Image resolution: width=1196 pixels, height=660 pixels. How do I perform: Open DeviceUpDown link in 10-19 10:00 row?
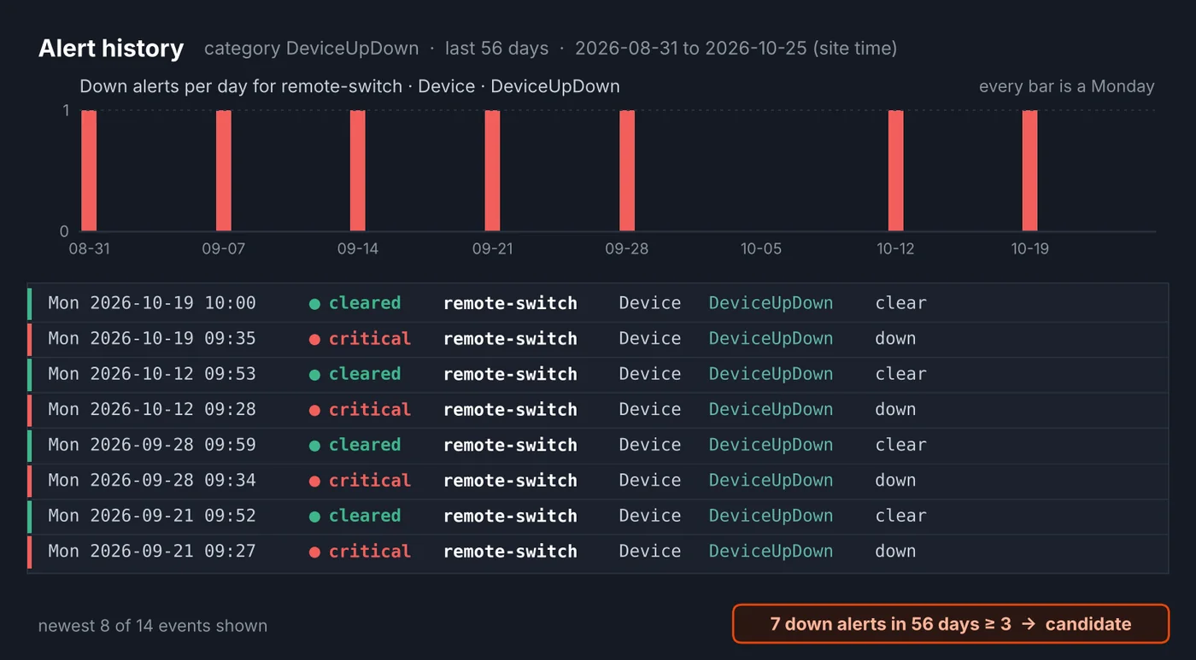771,303
